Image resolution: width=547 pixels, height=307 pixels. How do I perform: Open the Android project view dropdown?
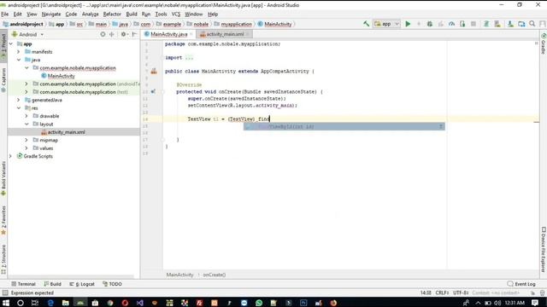click(27, 34)
